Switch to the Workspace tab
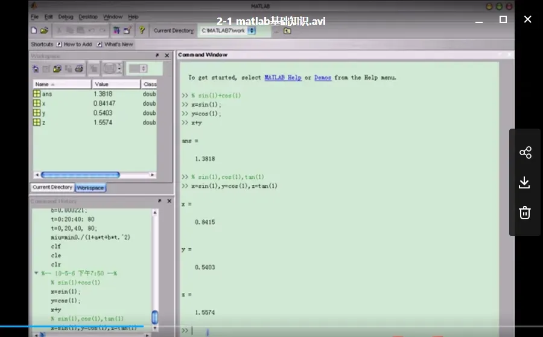The image size is (543, 337). click(91, 188)
